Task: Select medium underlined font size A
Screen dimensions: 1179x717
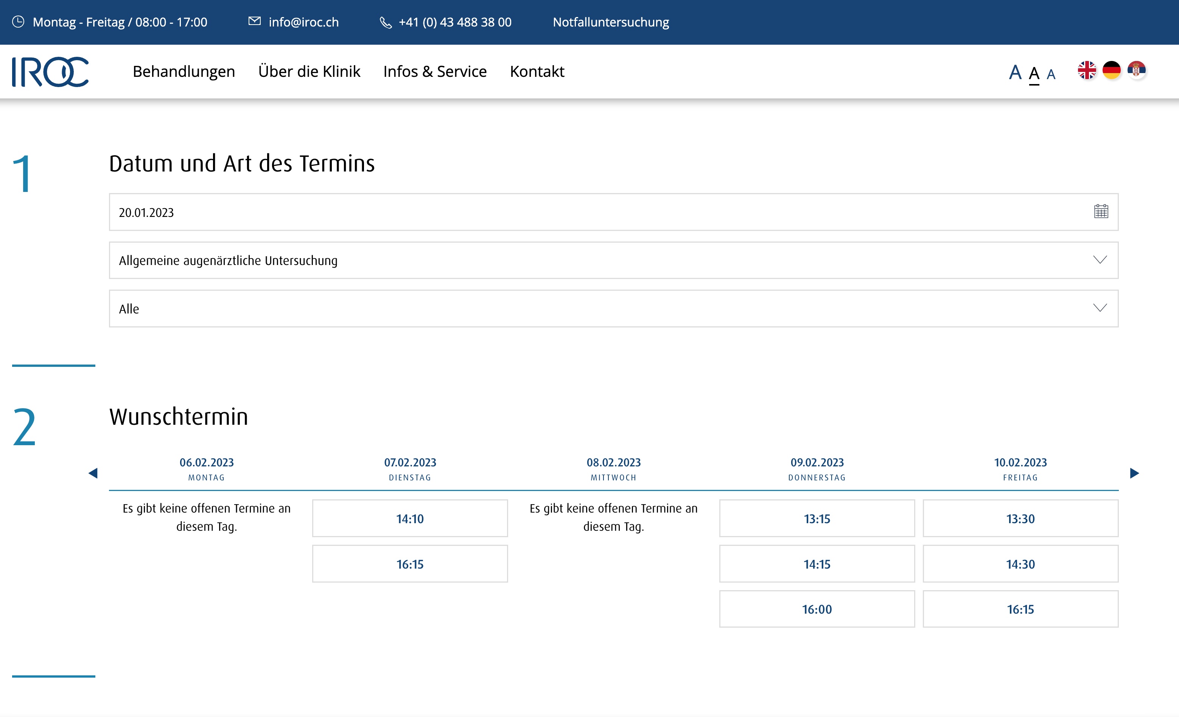Action: pyautogui.click(x=1034, y=73)
